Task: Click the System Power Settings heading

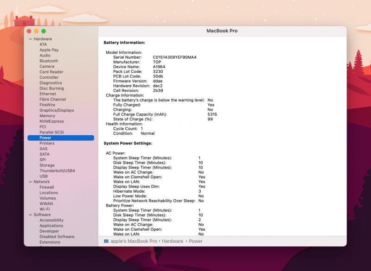Action: [128, 144]
